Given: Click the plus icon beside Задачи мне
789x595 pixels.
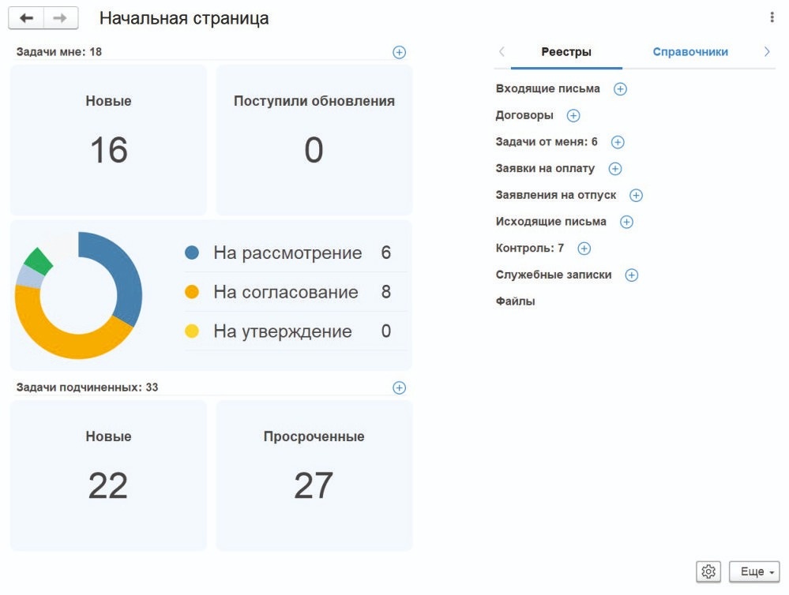Looking at the screenshot, I should point(399,52).
